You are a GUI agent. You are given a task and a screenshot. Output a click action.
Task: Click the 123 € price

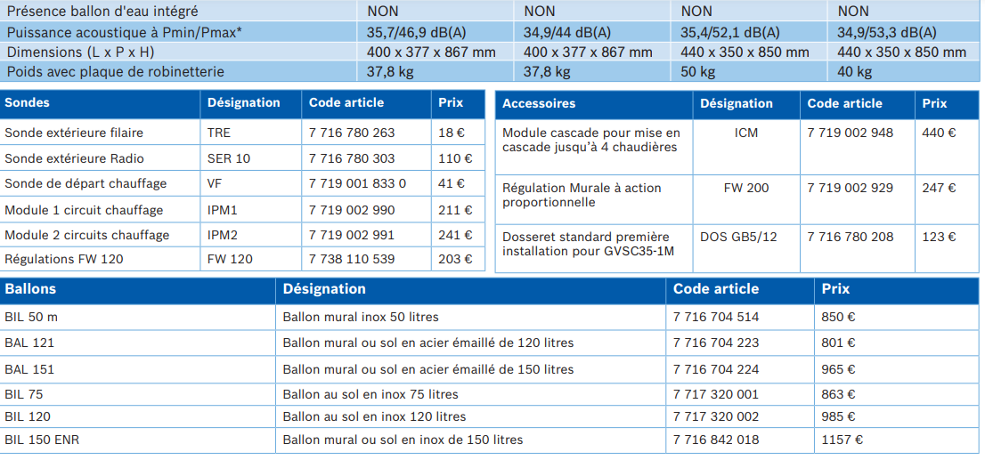[x=940, y=237]
